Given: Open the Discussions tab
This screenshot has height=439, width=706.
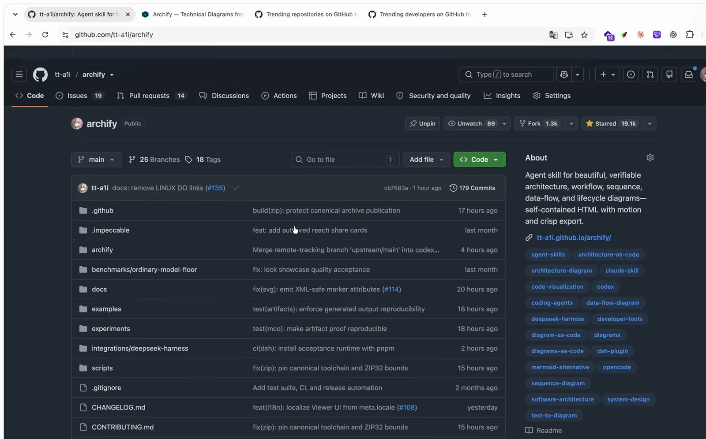Looking at the screenshot, I should (224, 96).
